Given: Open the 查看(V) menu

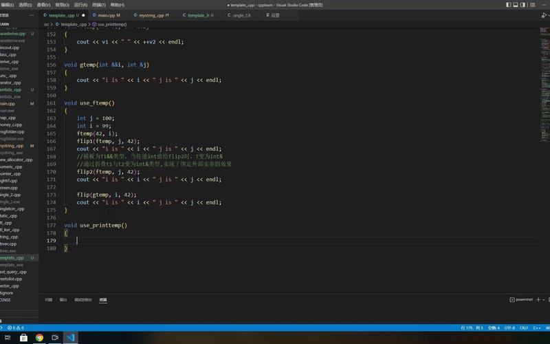Looking at the screenshot, I should 44,5.
